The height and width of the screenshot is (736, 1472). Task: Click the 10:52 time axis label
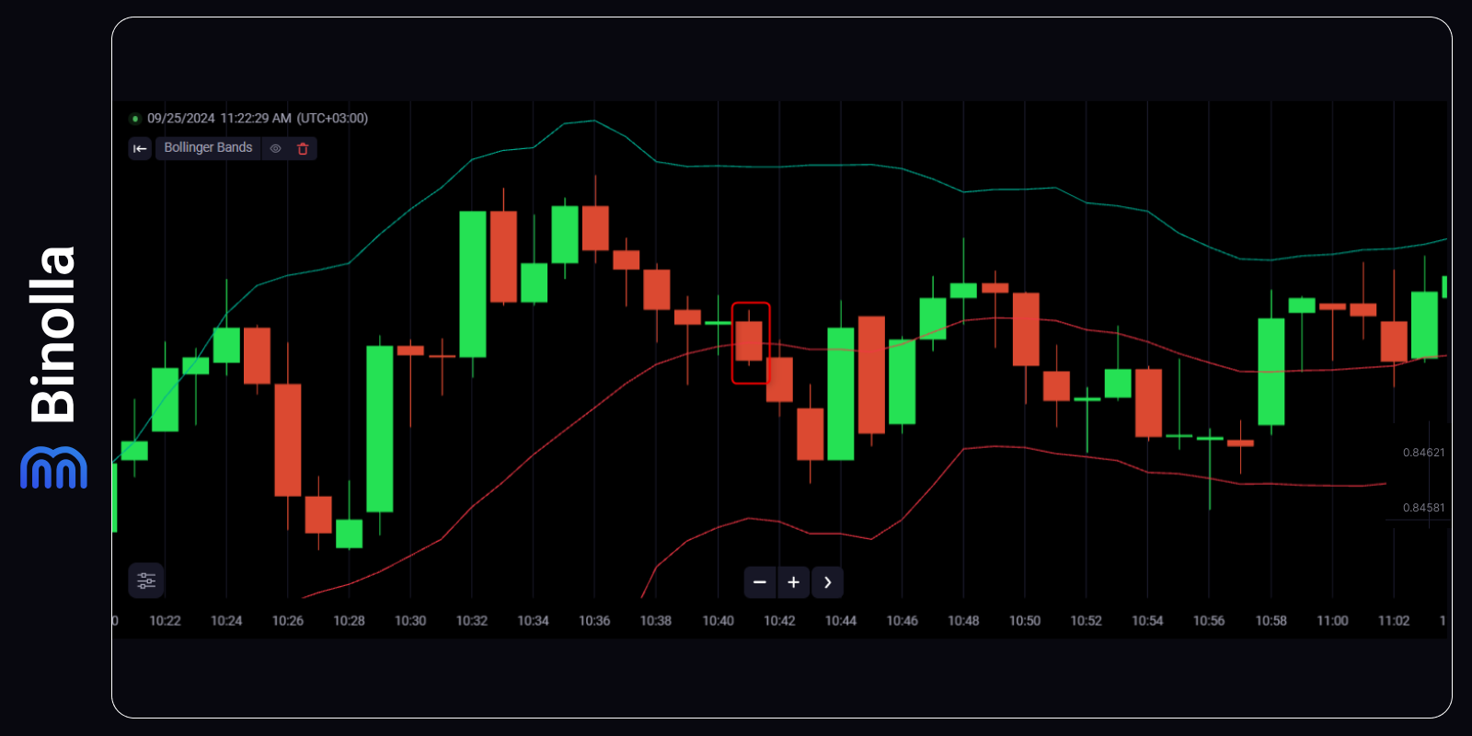(x=1087, y=621)
